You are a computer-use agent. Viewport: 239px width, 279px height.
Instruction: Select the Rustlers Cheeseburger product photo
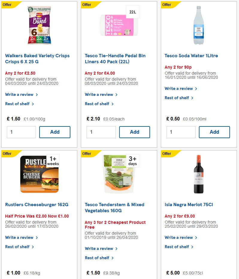coord(39,174)
